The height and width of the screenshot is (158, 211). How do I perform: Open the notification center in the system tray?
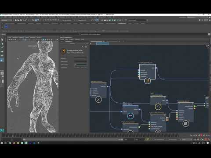click(208, 143)
